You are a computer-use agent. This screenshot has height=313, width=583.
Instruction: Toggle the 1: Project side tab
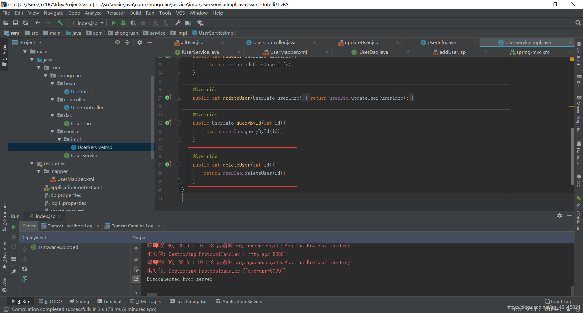pos(4,54)
